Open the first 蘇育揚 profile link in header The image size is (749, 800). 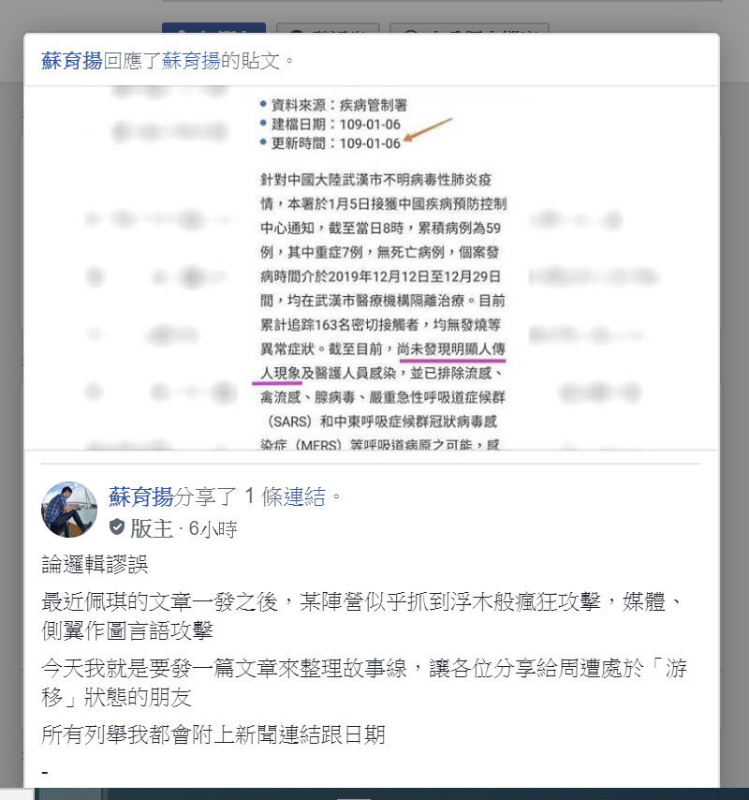click(x=72, y=61)
